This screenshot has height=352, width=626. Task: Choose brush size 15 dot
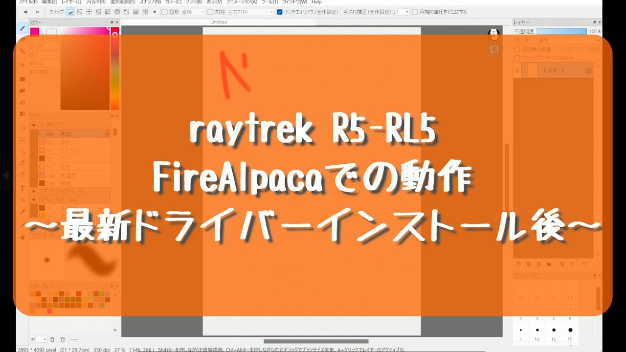(x=570, y=330)
